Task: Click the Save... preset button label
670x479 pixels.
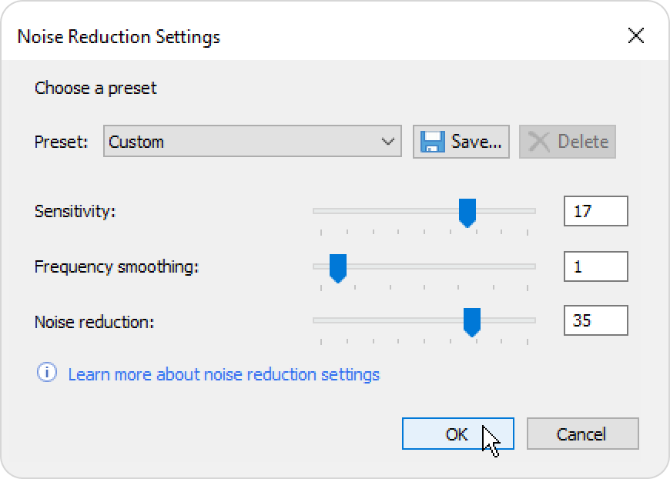Action: click(476, 142)
